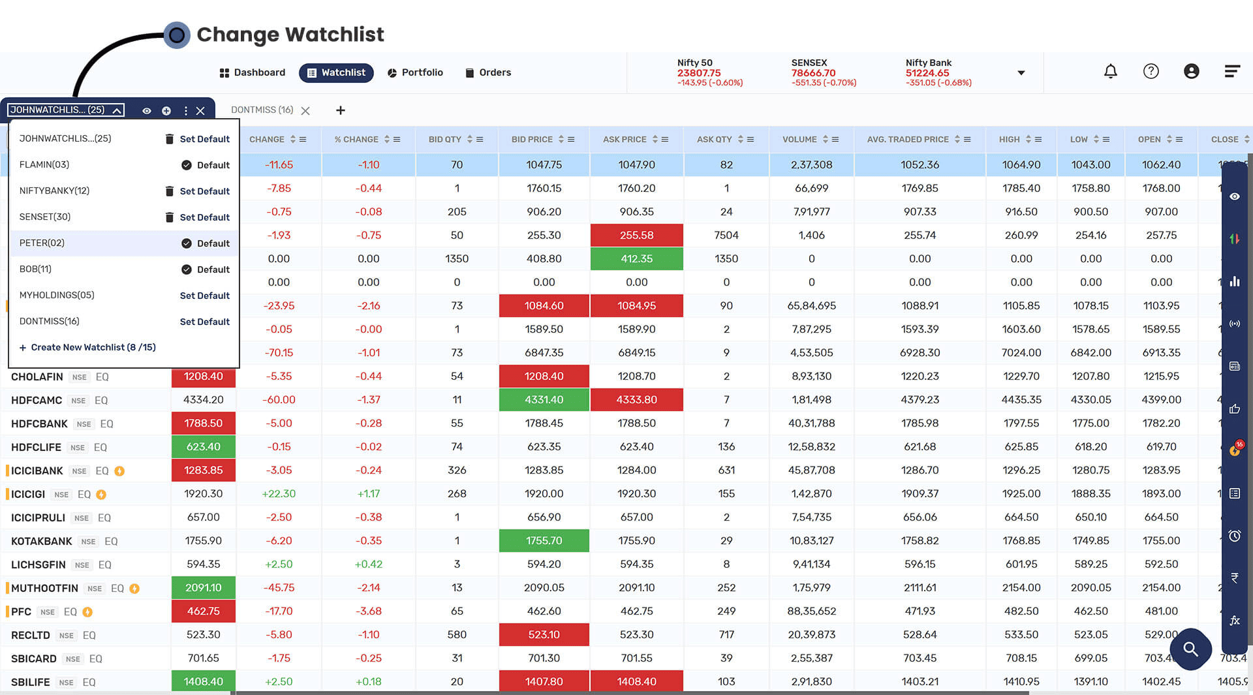Open live broadcast signal icon in sidebar
This screenshot has height=695, width=1253.
[1234, 324]
